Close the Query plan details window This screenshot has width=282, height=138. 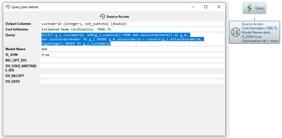tap(219, 7)
